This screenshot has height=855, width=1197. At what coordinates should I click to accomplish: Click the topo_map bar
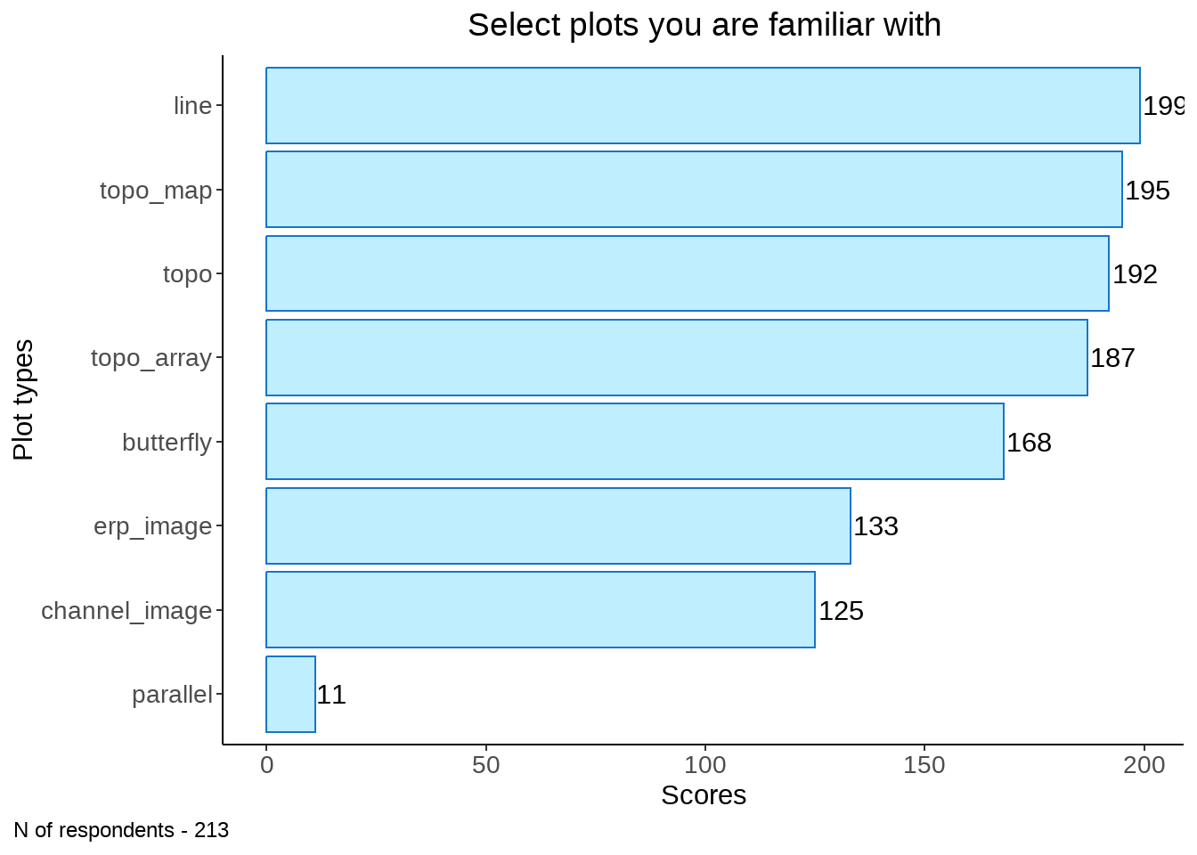coord(694,190)
